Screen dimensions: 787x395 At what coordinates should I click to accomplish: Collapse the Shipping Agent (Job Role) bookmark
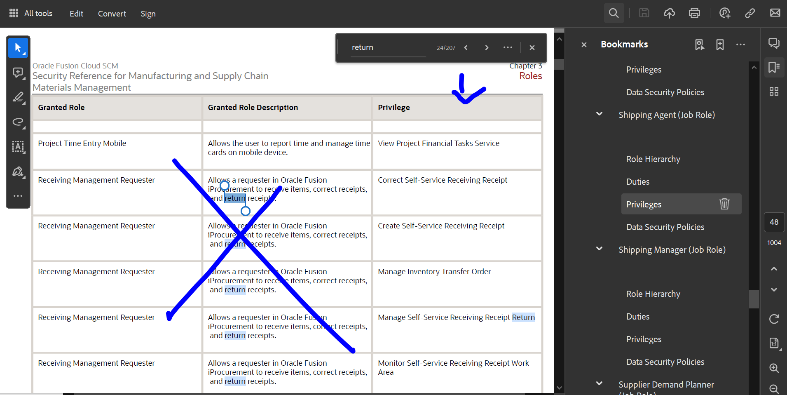(x=599, y=114)
